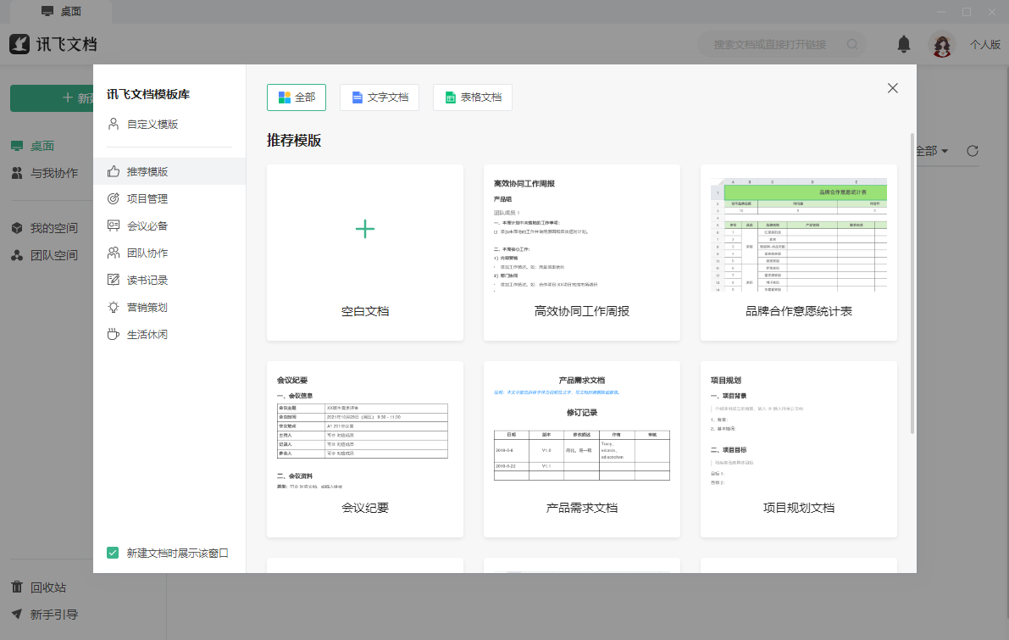Viewport: 1009px width, 640px height.
Task: Open 会议纪要 template thumbnail
Action: click(x=365, y=431)
